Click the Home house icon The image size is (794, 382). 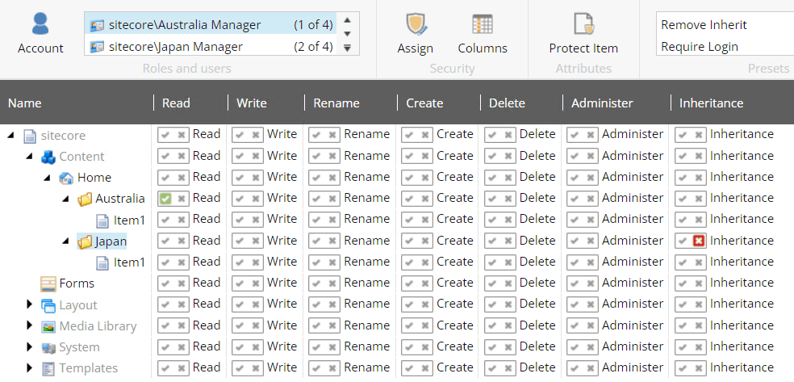[66, 178]
